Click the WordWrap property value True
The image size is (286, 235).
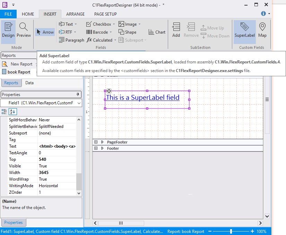click(x=57, y=179)
